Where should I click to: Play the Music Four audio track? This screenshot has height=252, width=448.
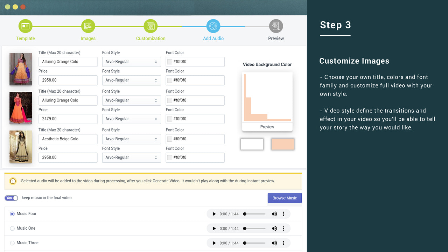click(x=214, y=213)
